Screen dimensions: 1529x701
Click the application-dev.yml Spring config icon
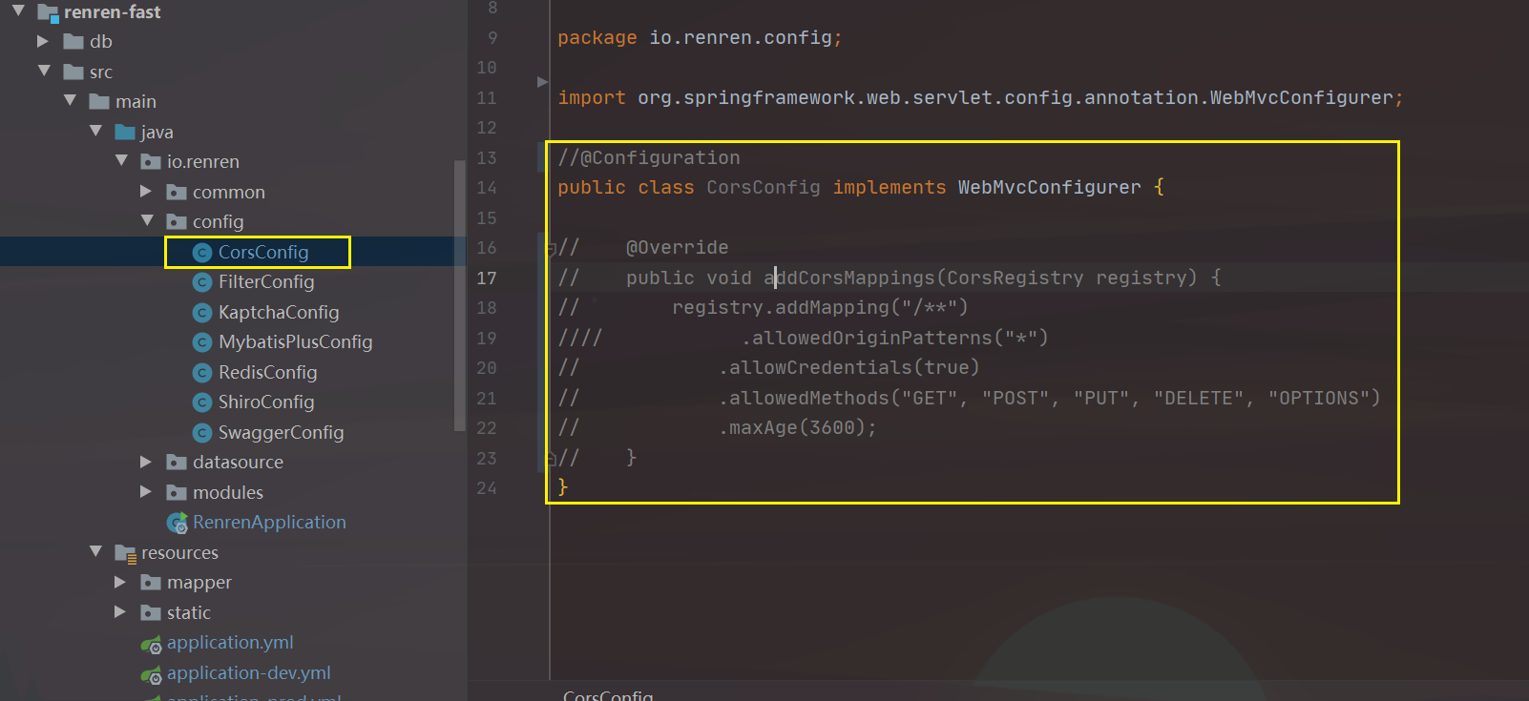click(152, 674)
